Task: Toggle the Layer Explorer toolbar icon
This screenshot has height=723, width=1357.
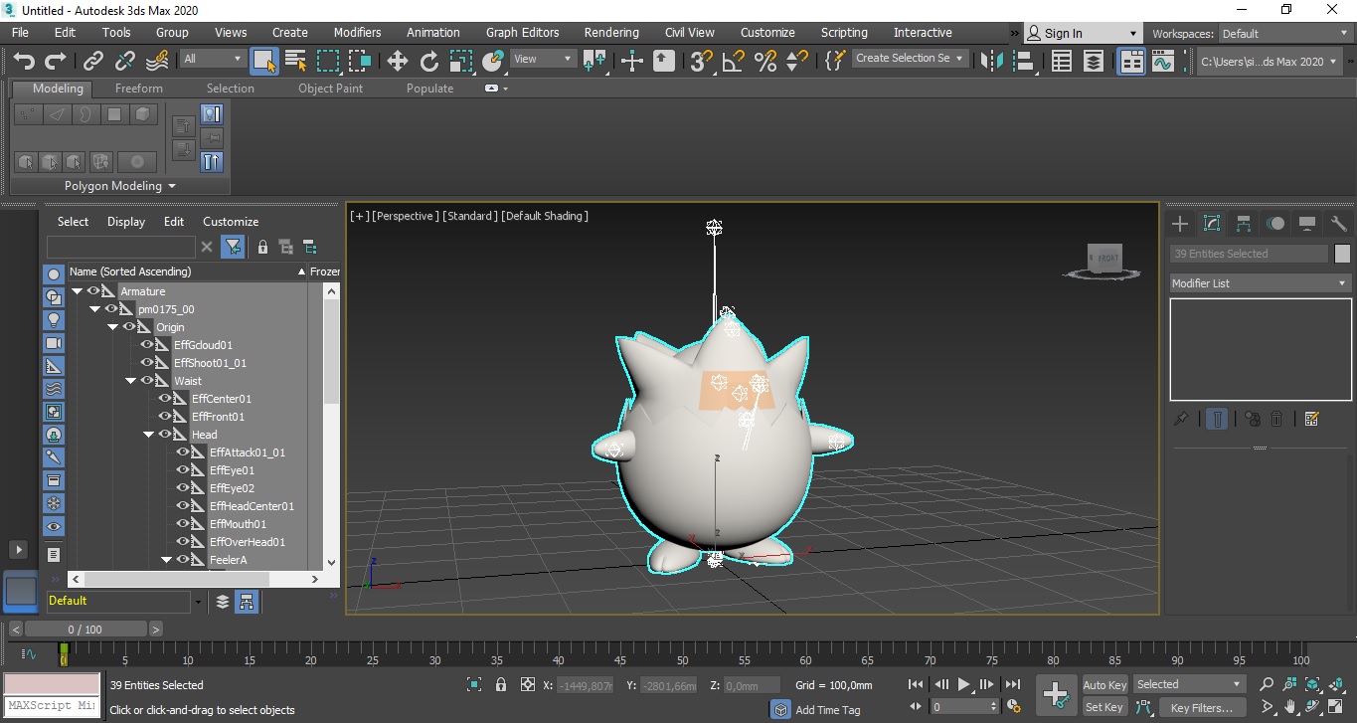Action: coord(1094,61)
